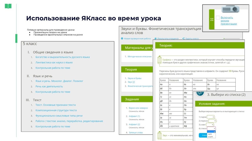Viewport: 252px width, 141px height.
Task: Click the projector icon above presentation mode
Action: coord(230,9)
